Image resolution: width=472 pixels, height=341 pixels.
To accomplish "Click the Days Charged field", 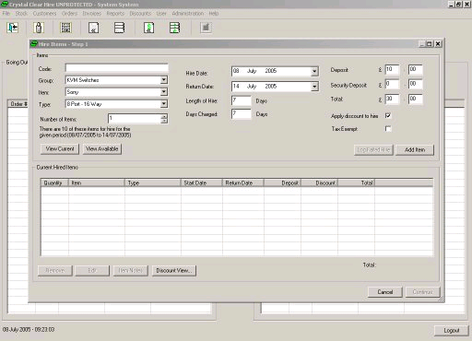I will (242, 114).
